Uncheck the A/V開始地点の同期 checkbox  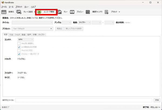pyautogui.click(x=19, y=47)
